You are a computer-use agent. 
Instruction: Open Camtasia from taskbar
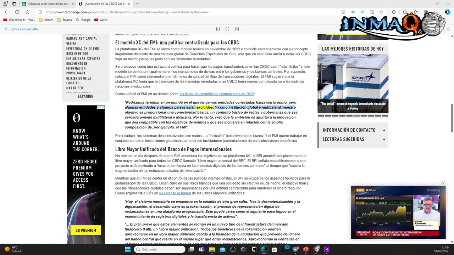tap(254, 249)
